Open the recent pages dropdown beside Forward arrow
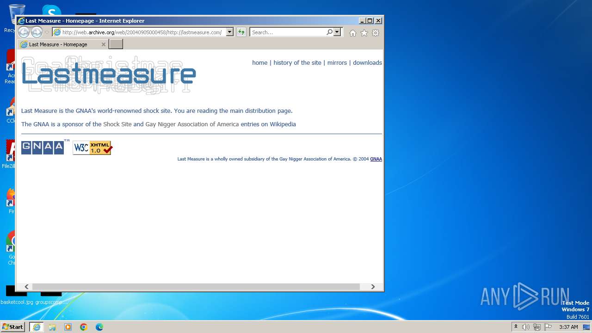This screenshot has height=333, width=592. 47,32
